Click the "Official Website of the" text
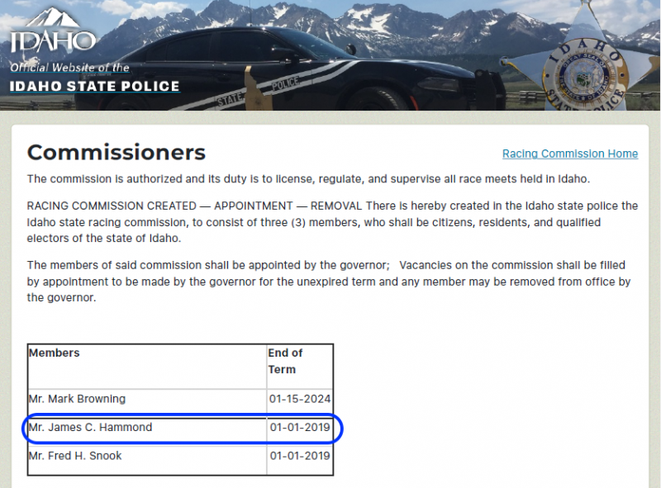 69,68
